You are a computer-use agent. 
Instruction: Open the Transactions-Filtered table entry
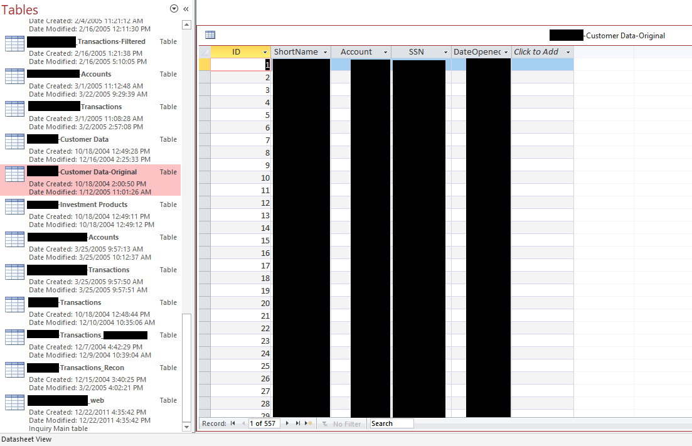click(x=90, y=50)
